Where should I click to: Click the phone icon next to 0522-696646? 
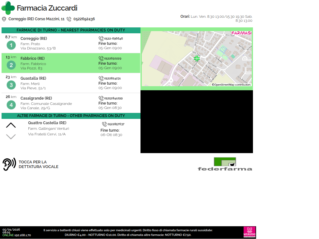pyautogui.click(x=101, y=39)
